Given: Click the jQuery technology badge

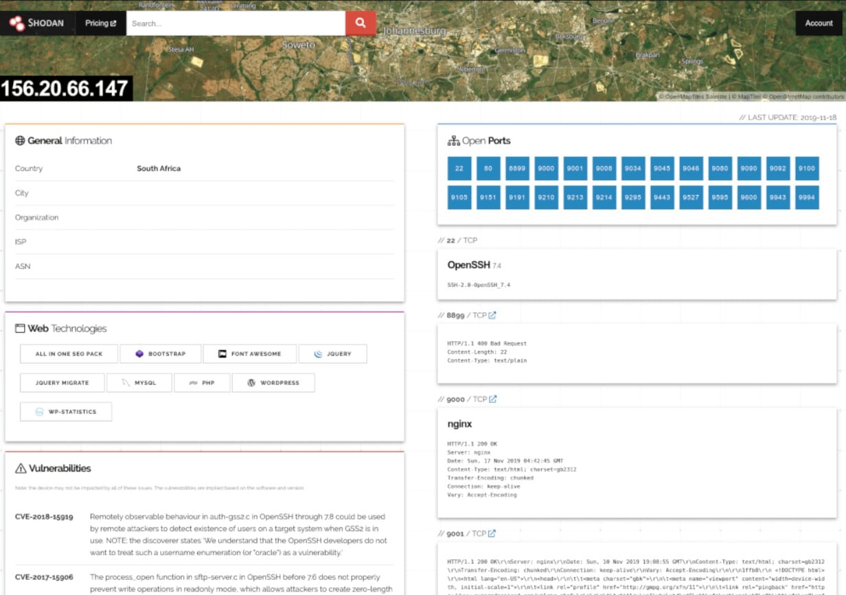Looking at the screenshot, I should 332,353.
